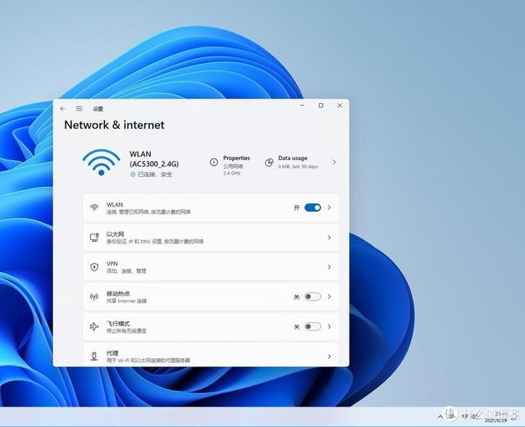Click the airplane mode (飞行模式) plane icon
Viewport: 525px width, 427px height.
(94, 326)
